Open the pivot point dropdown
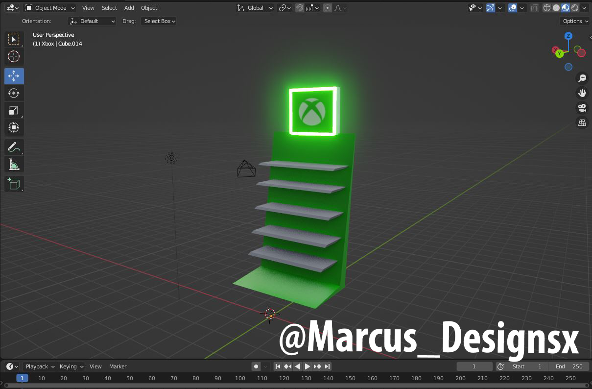The image size is (592, 389). pos(284,8)
